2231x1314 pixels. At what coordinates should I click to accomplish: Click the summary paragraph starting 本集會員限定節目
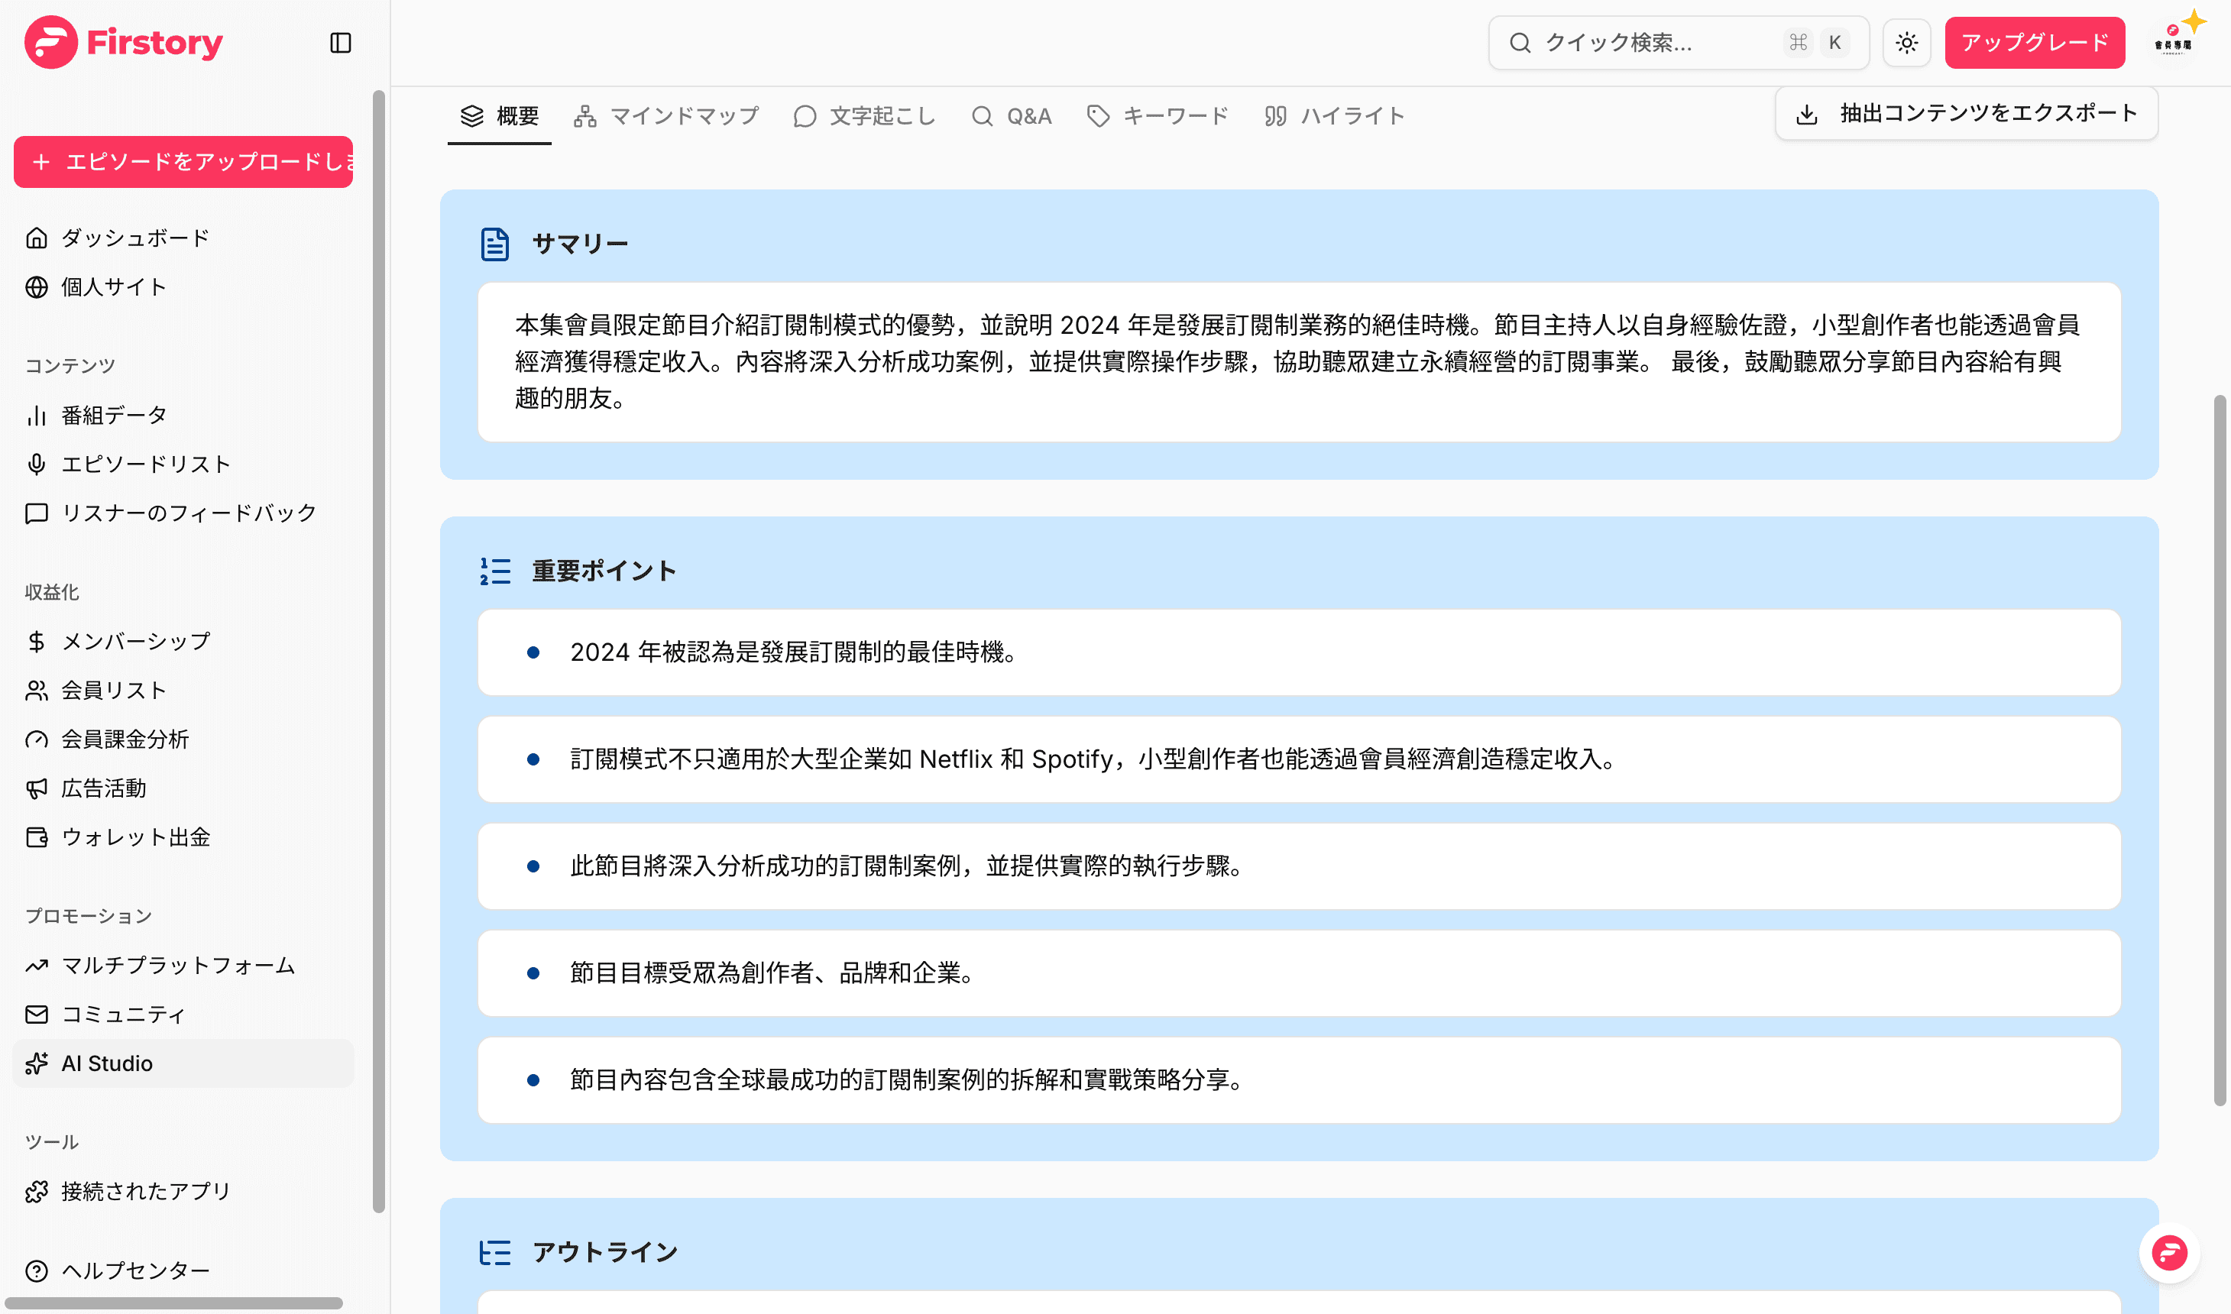[1299, 361]
